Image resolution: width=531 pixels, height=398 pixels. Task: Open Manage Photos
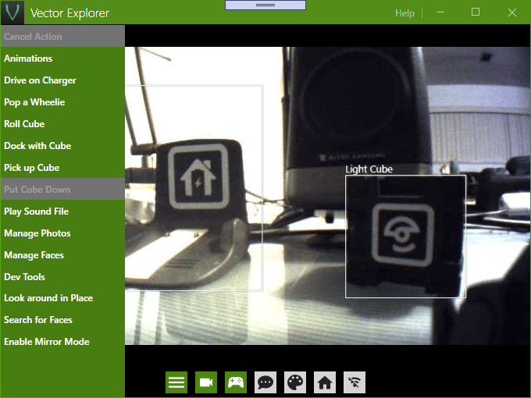coord(62,233)
